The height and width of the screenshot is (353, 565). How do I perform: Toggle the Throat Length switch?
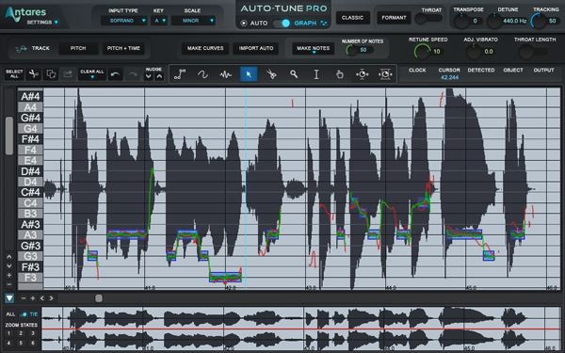pos(533,52)
